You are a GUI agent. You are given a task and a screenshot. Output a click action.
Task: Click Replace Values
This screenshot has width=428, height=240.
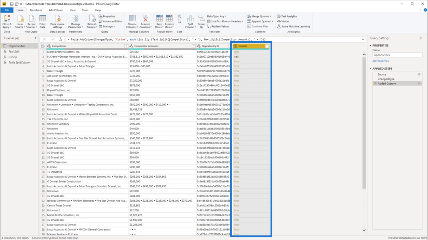click(x=218, y=26)
